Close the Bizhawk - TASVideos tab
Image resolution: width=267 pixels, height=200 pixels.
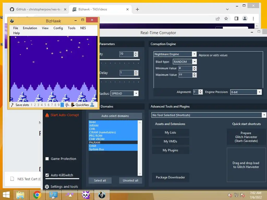127,9
